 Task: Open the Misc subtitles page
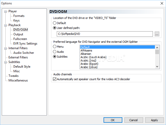[x=16, y=71]
